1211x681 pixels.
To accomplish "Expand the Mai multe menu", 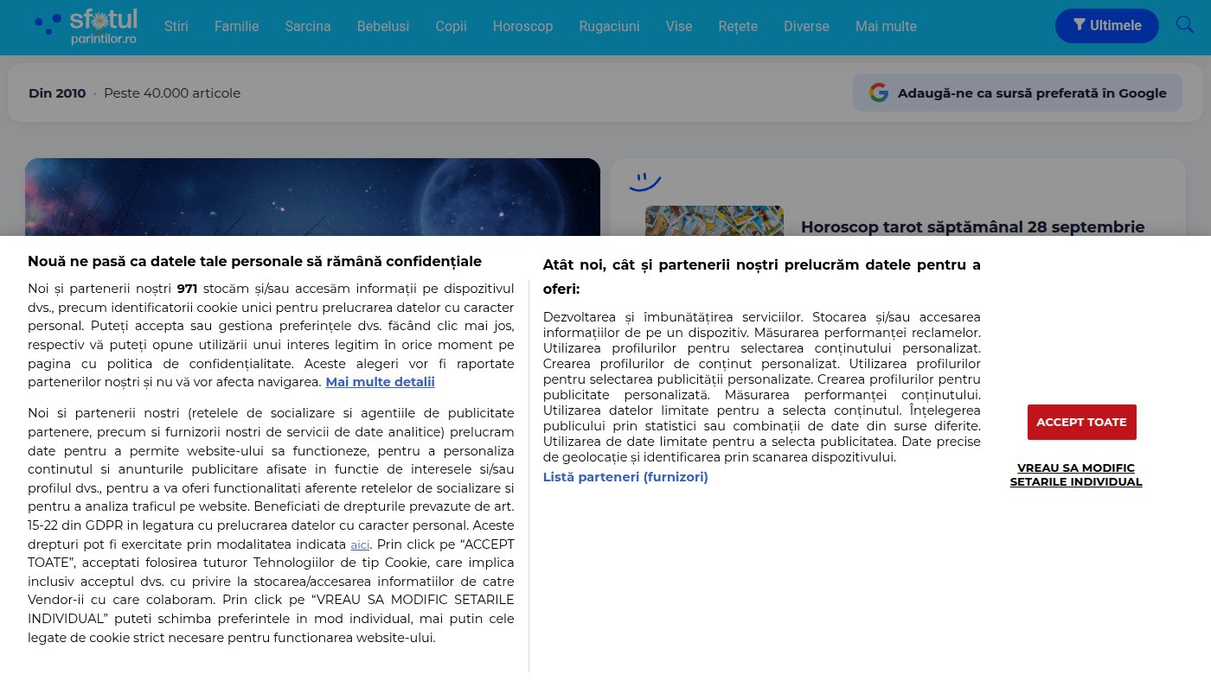I will coord(886,27).
